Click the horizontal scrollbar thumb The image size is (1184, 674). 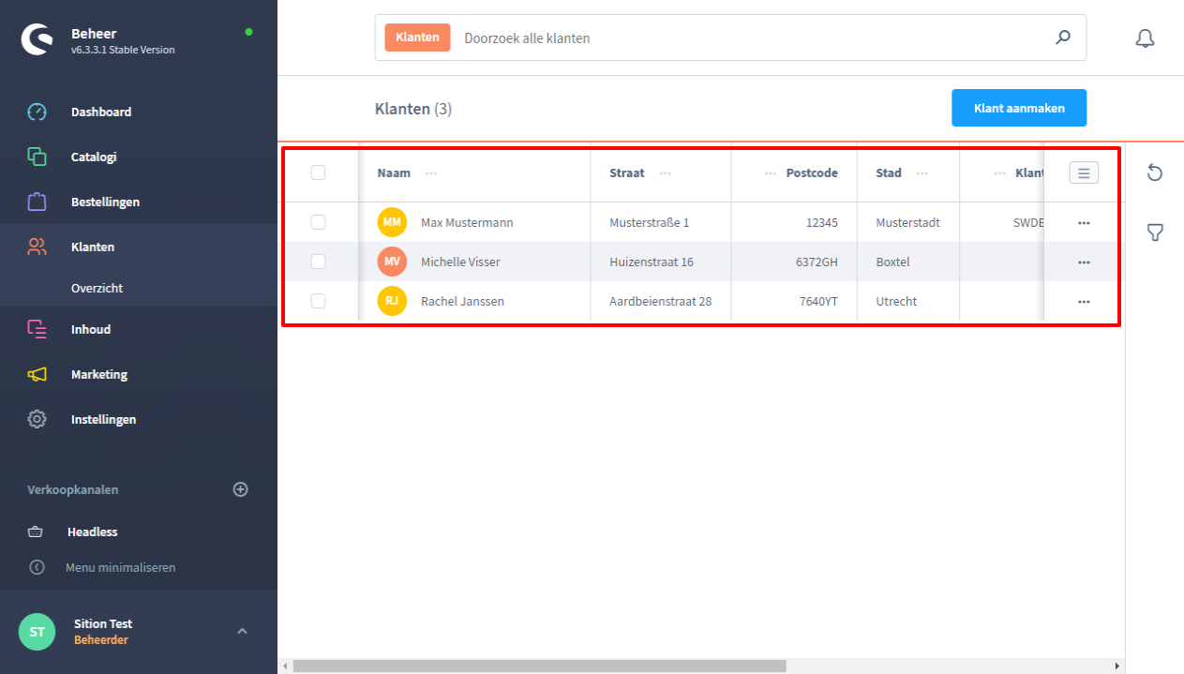[x=539, y=666]
